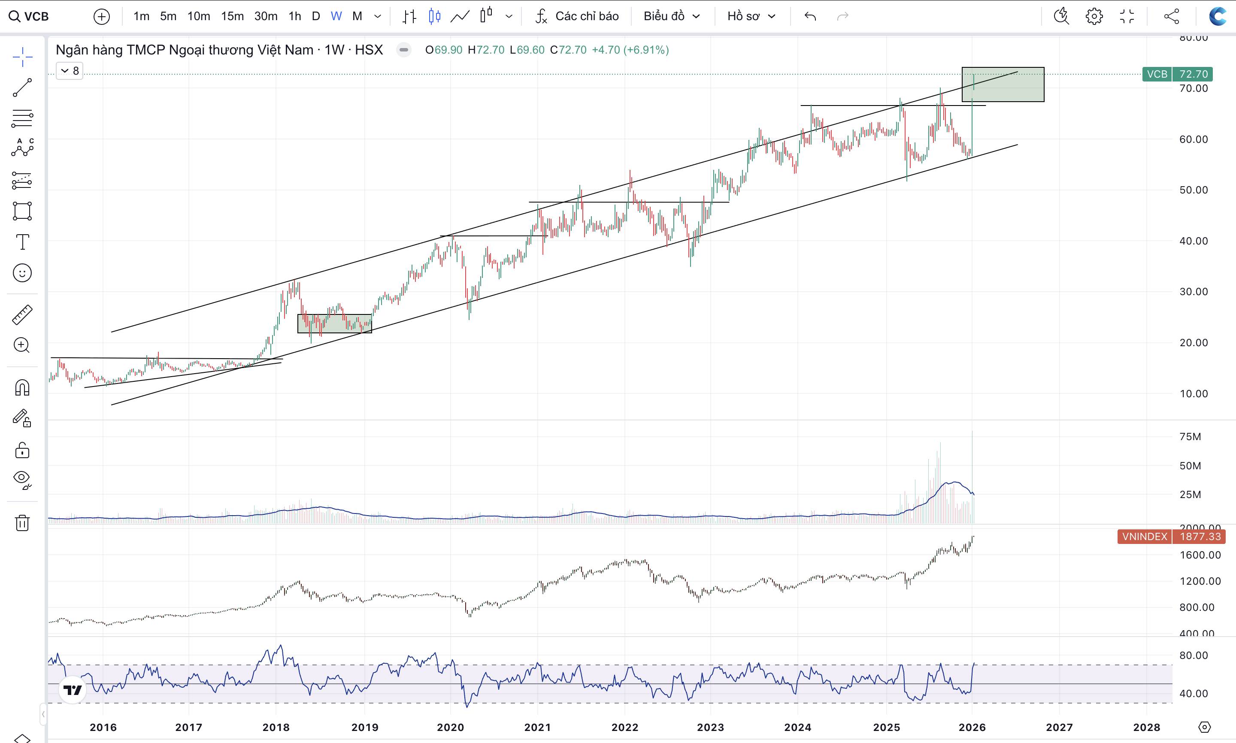This screenshot has width=1236, height=743.
Task: Open the emoji icons tool
Action: (x=22, y=273)
